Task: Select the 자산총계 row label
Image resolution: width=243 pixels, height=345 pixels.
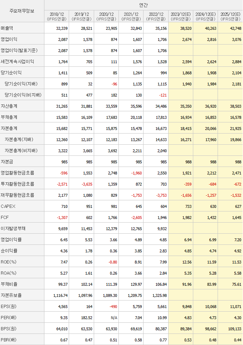Action: pos(9,106)
